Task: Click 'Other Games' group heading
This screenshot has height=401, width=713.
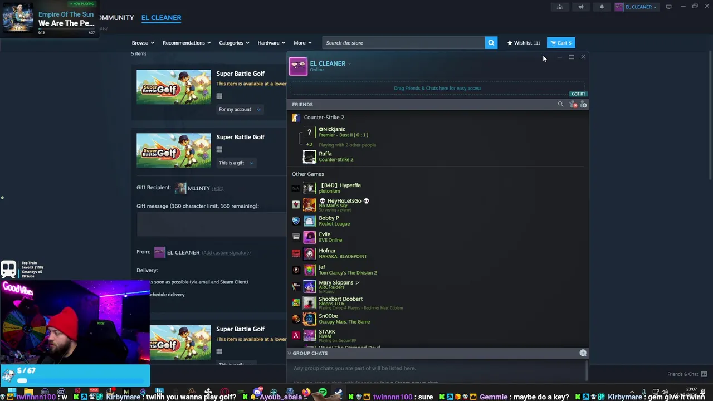Action: [x=307, y=174]
